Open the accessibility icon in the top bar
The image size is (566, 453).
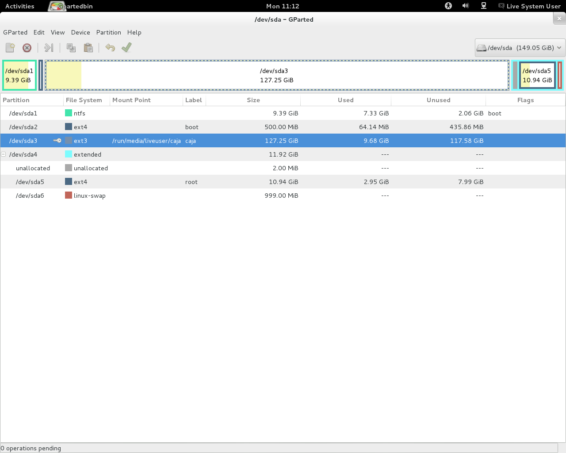coord(448,6)
